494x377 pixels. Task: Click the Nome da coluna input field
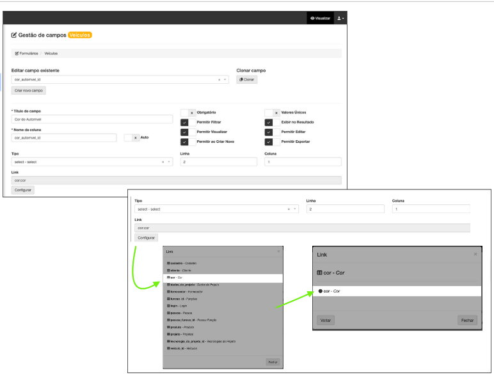64,138
